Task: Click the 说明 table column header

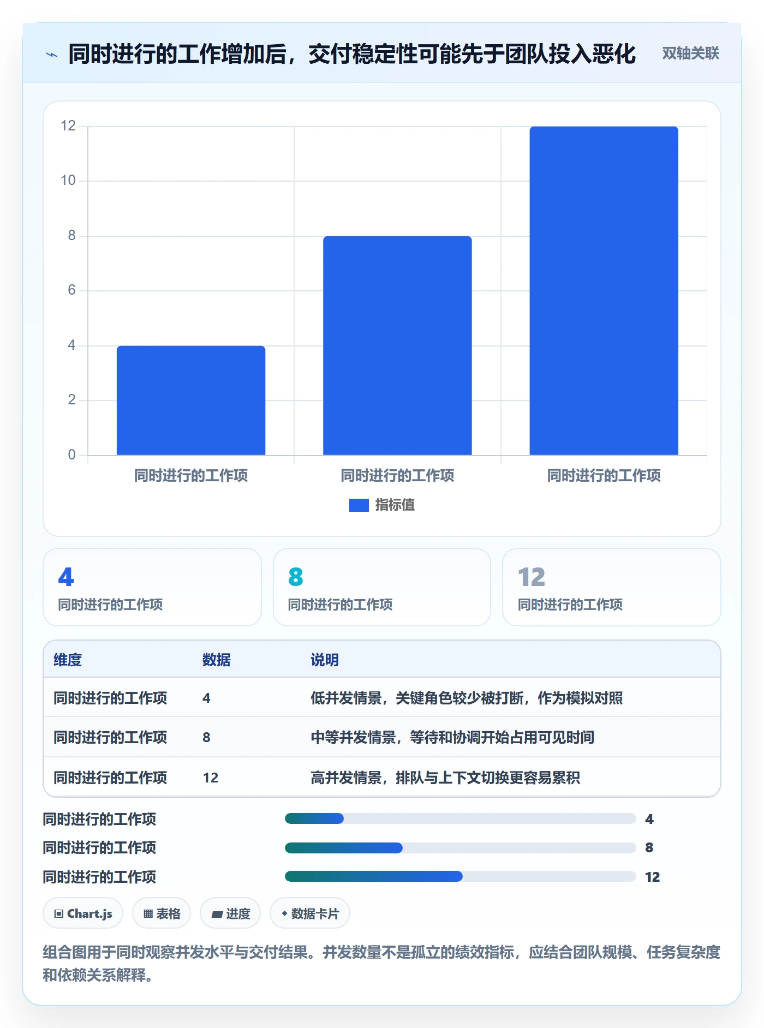Action: pyautogui.click(x=325, y=660)
